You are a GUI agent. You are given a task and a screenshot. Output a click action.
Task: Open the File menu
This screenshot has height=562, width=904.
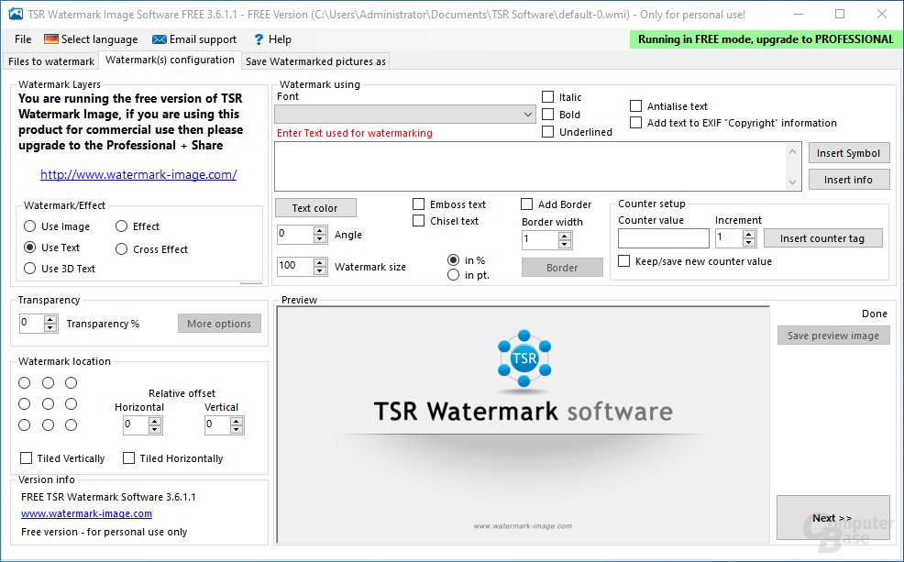[23, 39]
